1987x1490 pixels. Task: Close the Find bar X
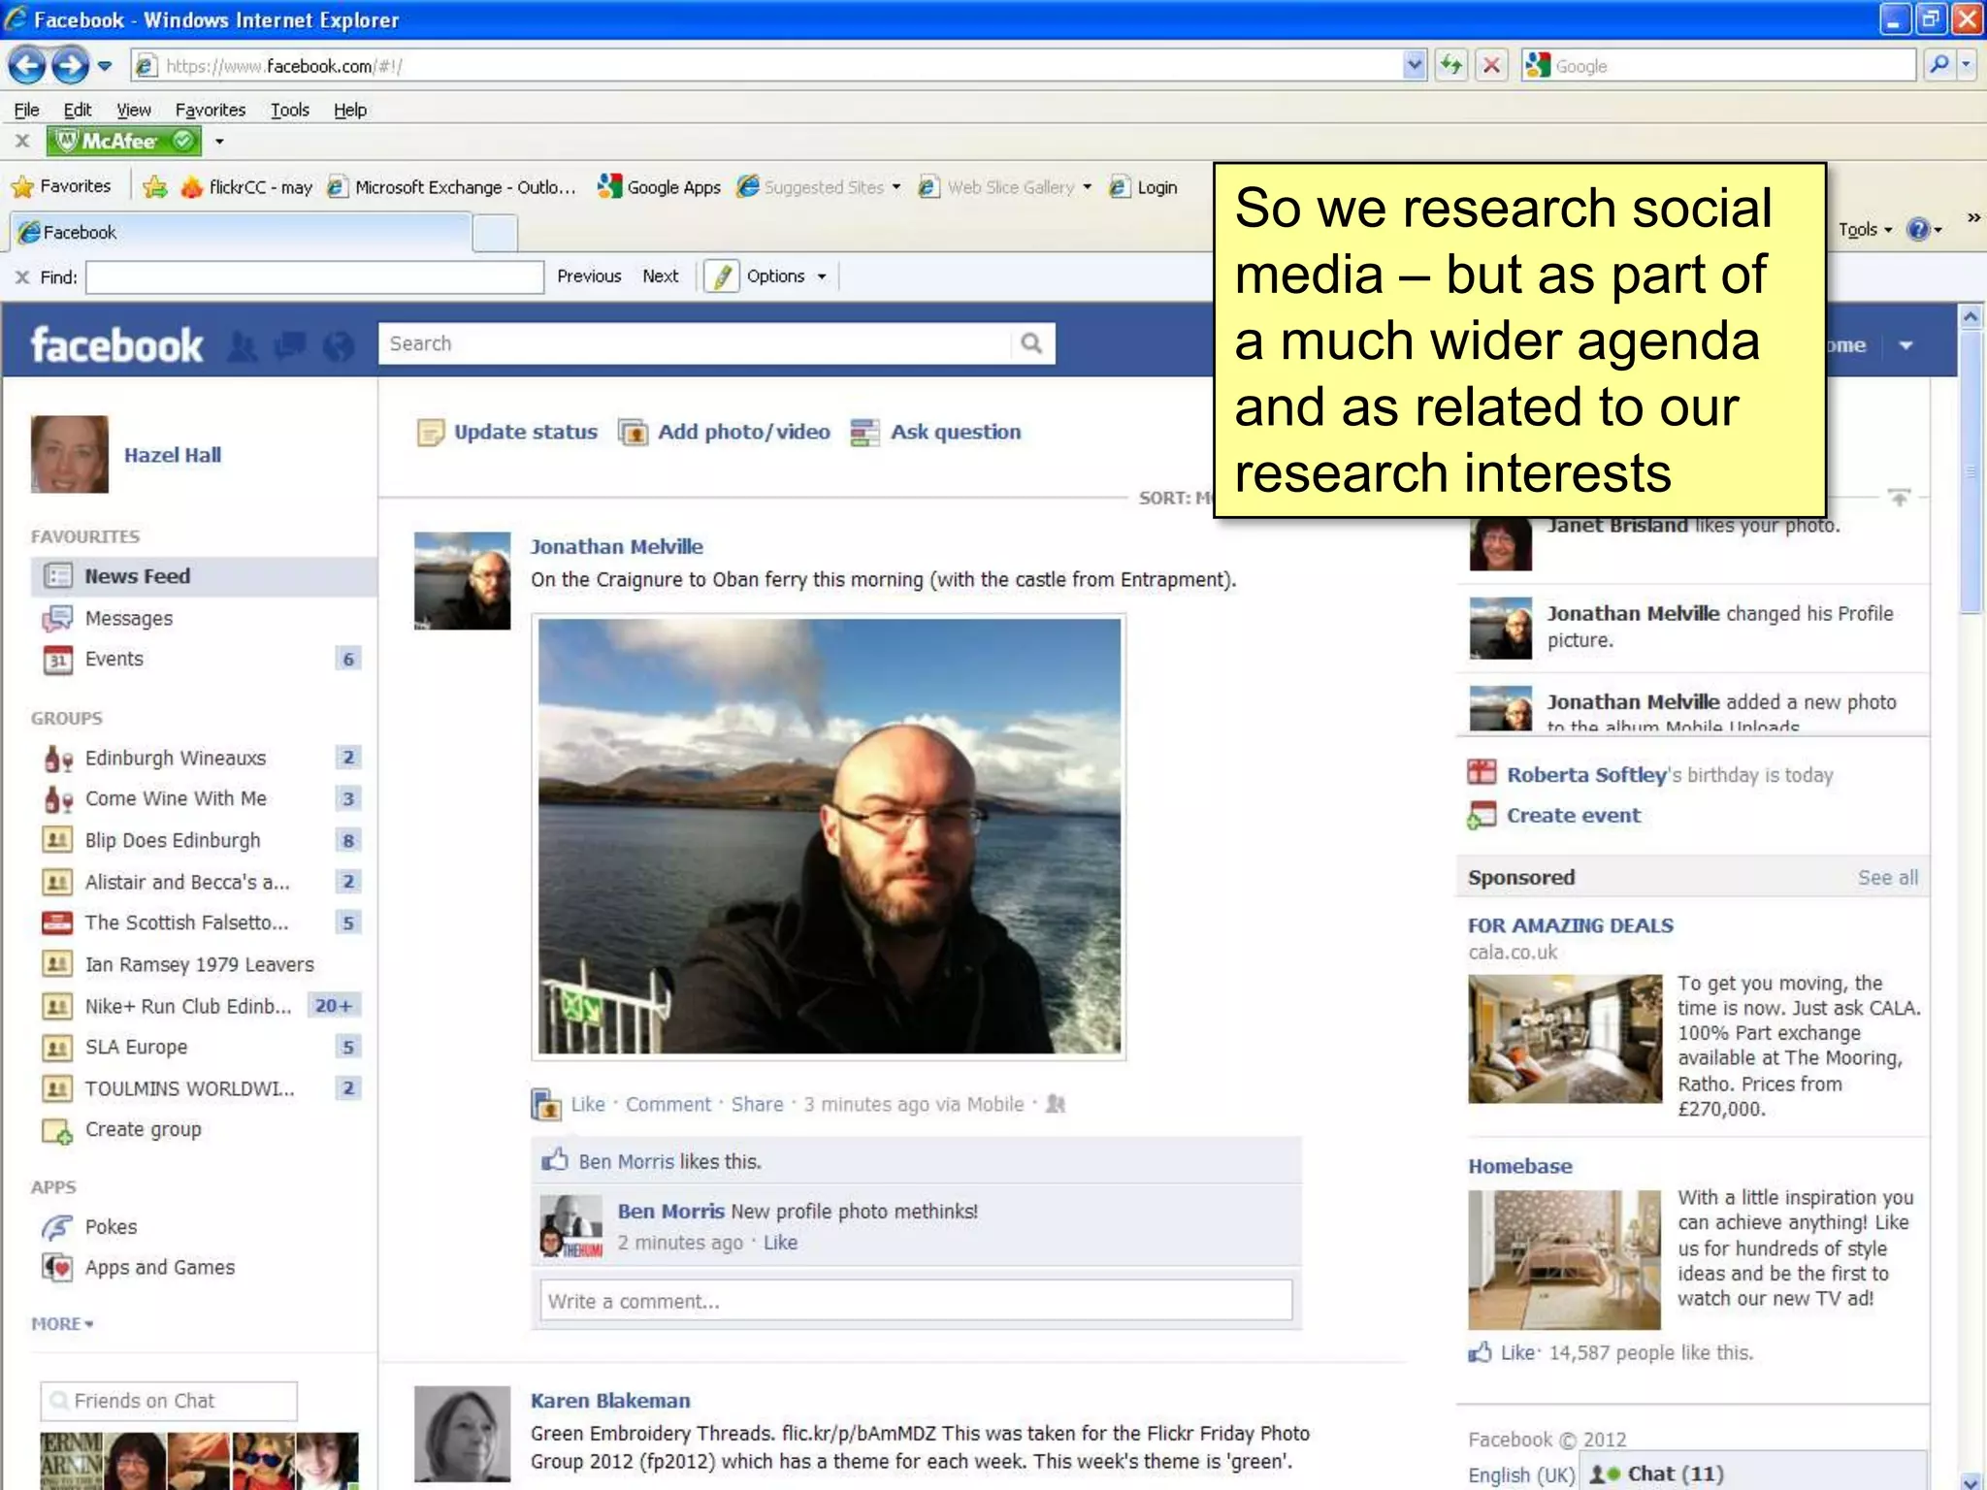coord(21,277)
